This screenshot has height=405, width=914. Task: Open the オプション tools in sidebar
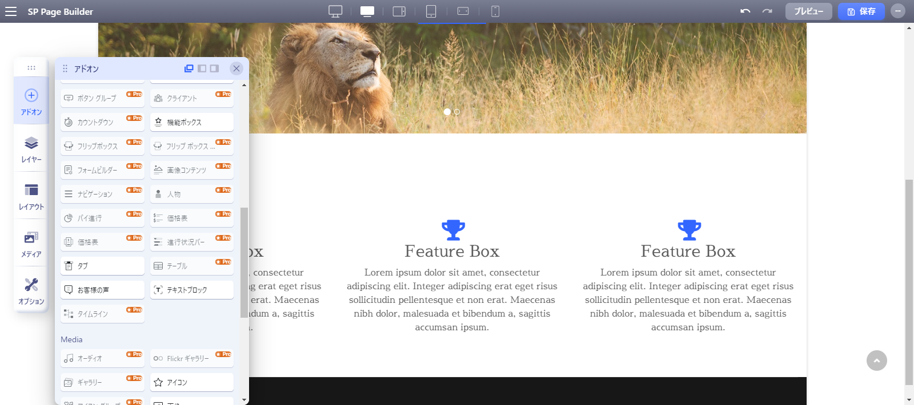[31, 291]
